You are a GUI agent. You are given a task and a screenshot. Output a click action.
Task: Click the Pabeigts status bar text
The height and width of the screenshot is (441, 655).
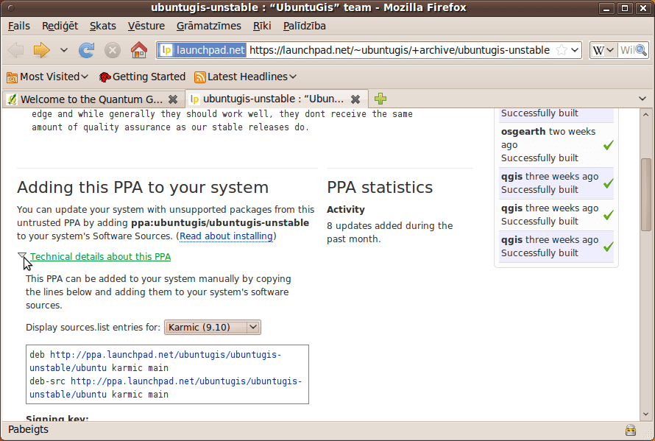point(28,430)
